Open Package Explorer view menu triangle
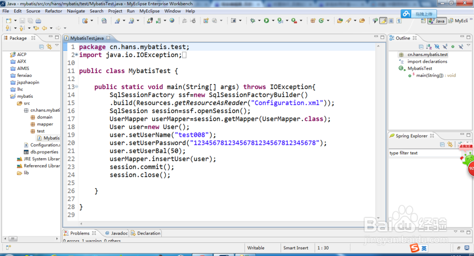The height and width of the screenshot is (256, 474). (x=57, y=46)
